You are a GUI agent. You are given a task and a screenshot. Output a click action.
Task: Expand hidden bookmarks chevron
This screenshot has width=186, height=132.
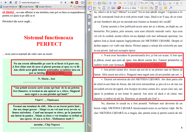click(71, 6)
